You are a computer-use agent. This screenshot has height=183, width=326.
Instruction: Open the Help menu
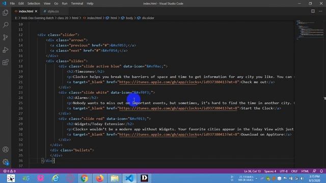[90, 4]
